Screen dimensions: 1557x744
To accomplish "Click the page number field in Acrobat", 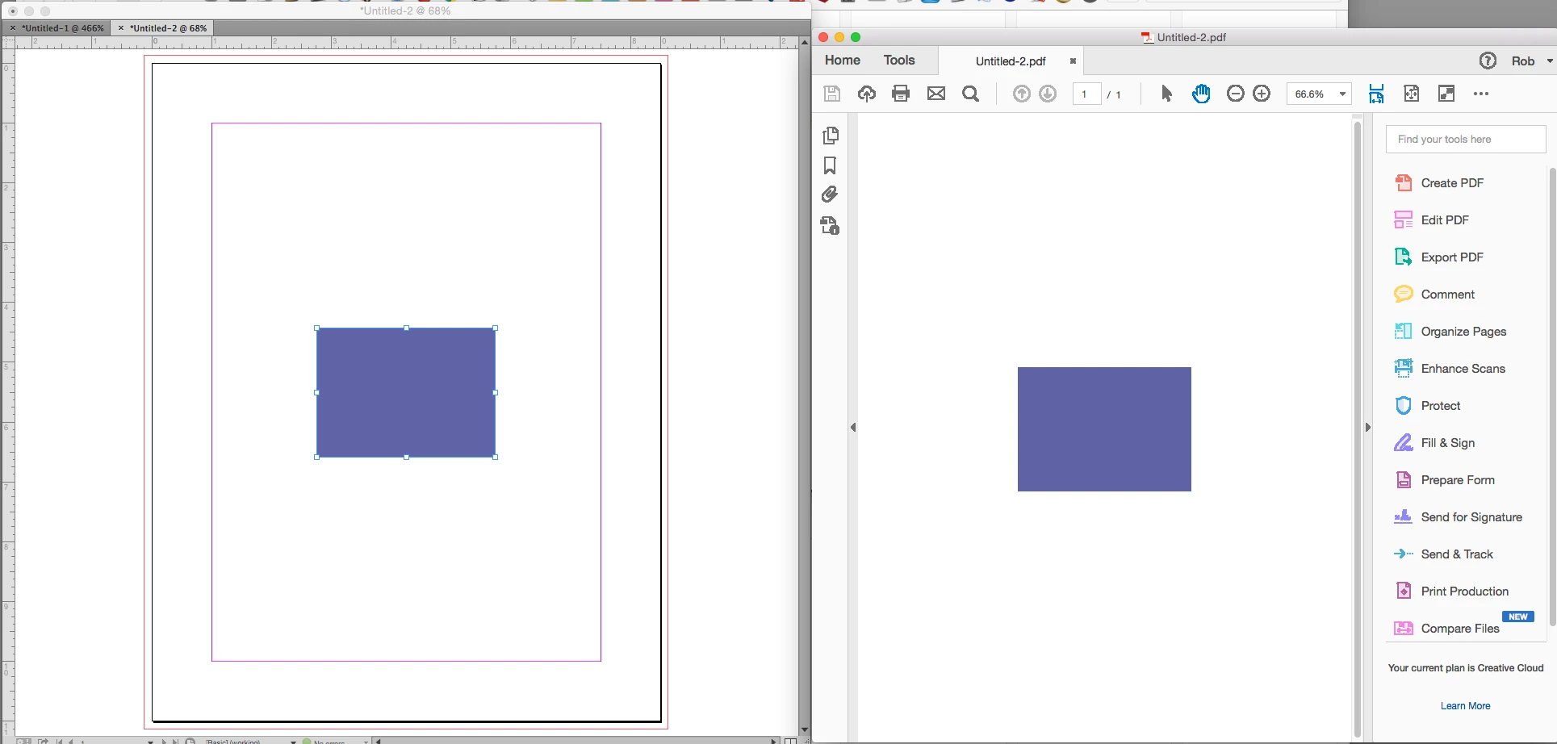I will coord(1086,94).
